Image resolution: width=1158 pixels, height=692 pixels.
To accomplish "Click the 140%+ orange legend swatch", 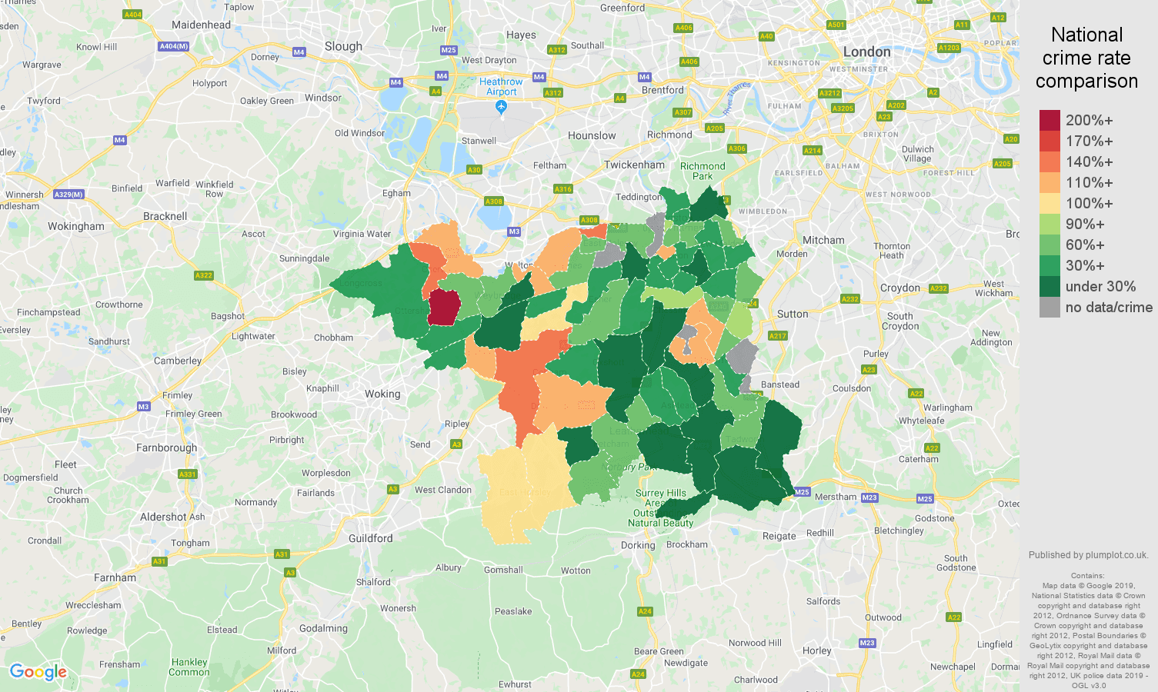I will click(x=1050, y=162).
